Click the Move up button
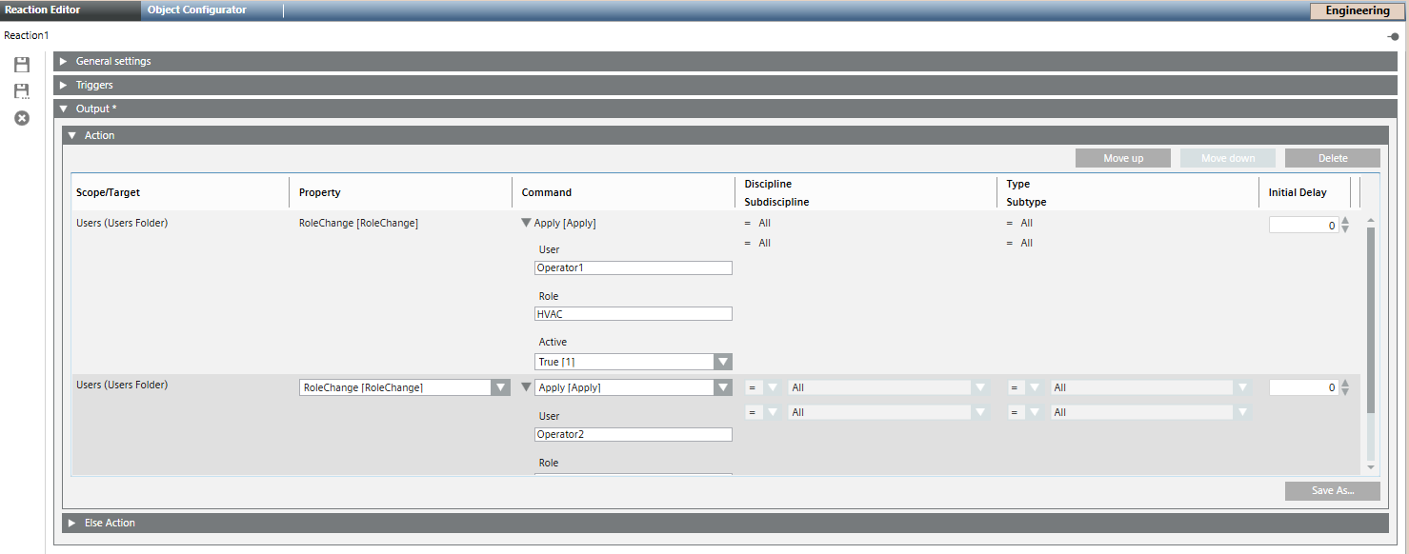The image size is (1409, 554). click(x=1123, y=158)
